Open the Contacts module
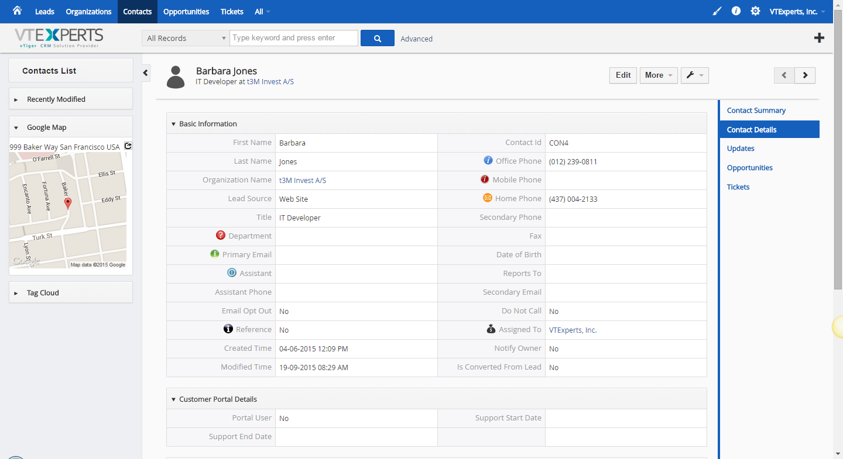The height and width of the screenshot is (459, 843). pyautogui.click(x=138, y=12)
